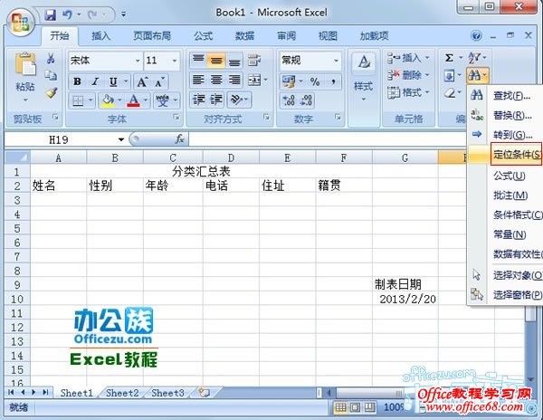The width and height of the screenshot is (543, 420).
Task: Insert a new worksheet tab icon
Action: [x=204, y=393]
